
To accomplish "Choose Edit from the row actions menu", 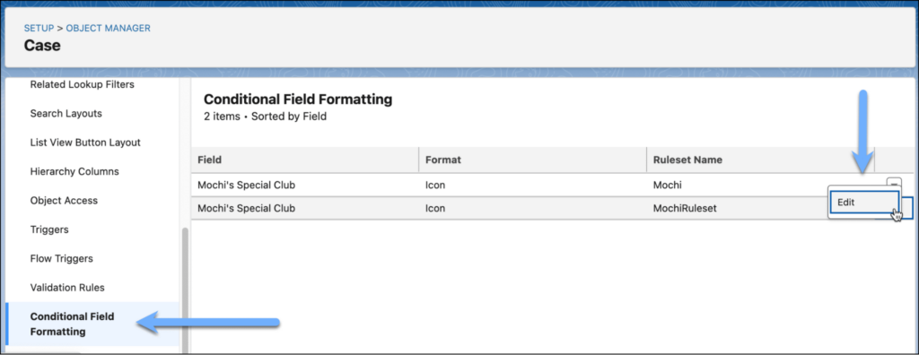I will (x=864, y=202).
